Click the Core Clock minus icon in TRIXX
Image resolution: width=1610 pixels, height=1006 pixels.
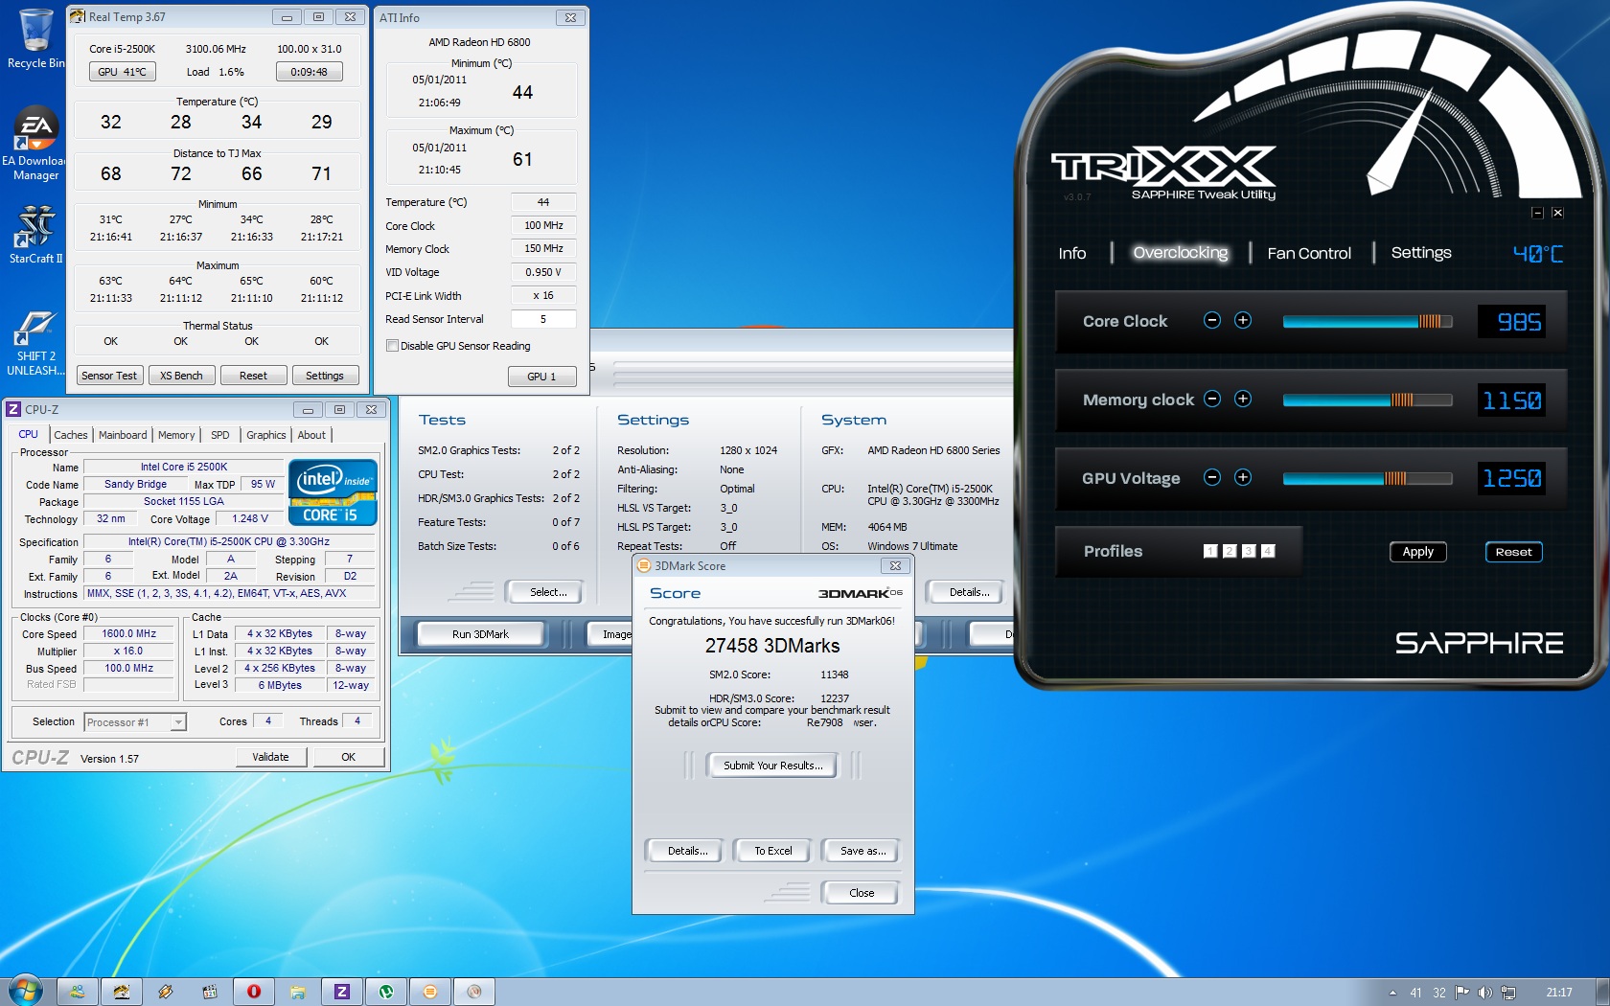(x=1212, y=320)
